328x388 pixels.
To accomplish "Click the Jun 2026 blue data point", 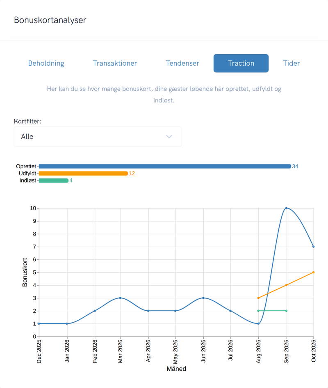I will click(x=203, y=298).
